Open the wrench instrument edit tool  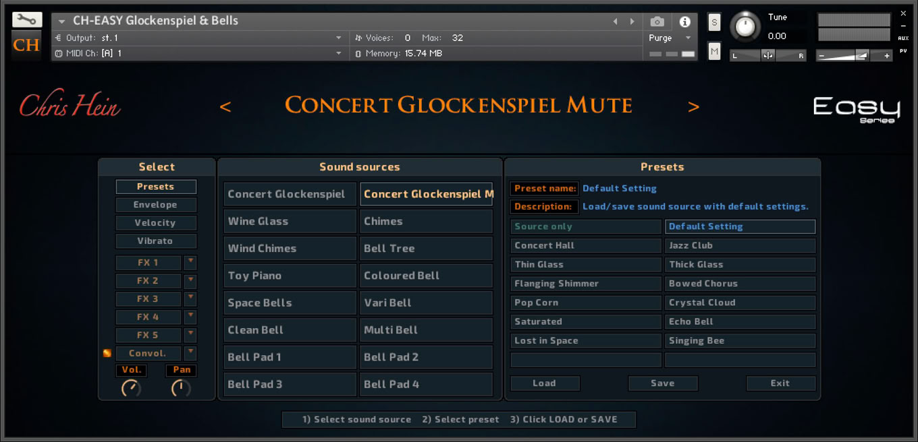pos(26,20)
